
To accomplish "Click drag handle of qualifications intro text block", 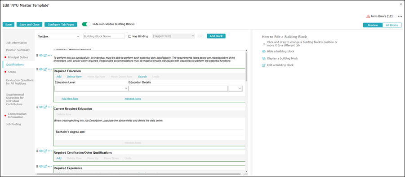I will pos(37,55).
